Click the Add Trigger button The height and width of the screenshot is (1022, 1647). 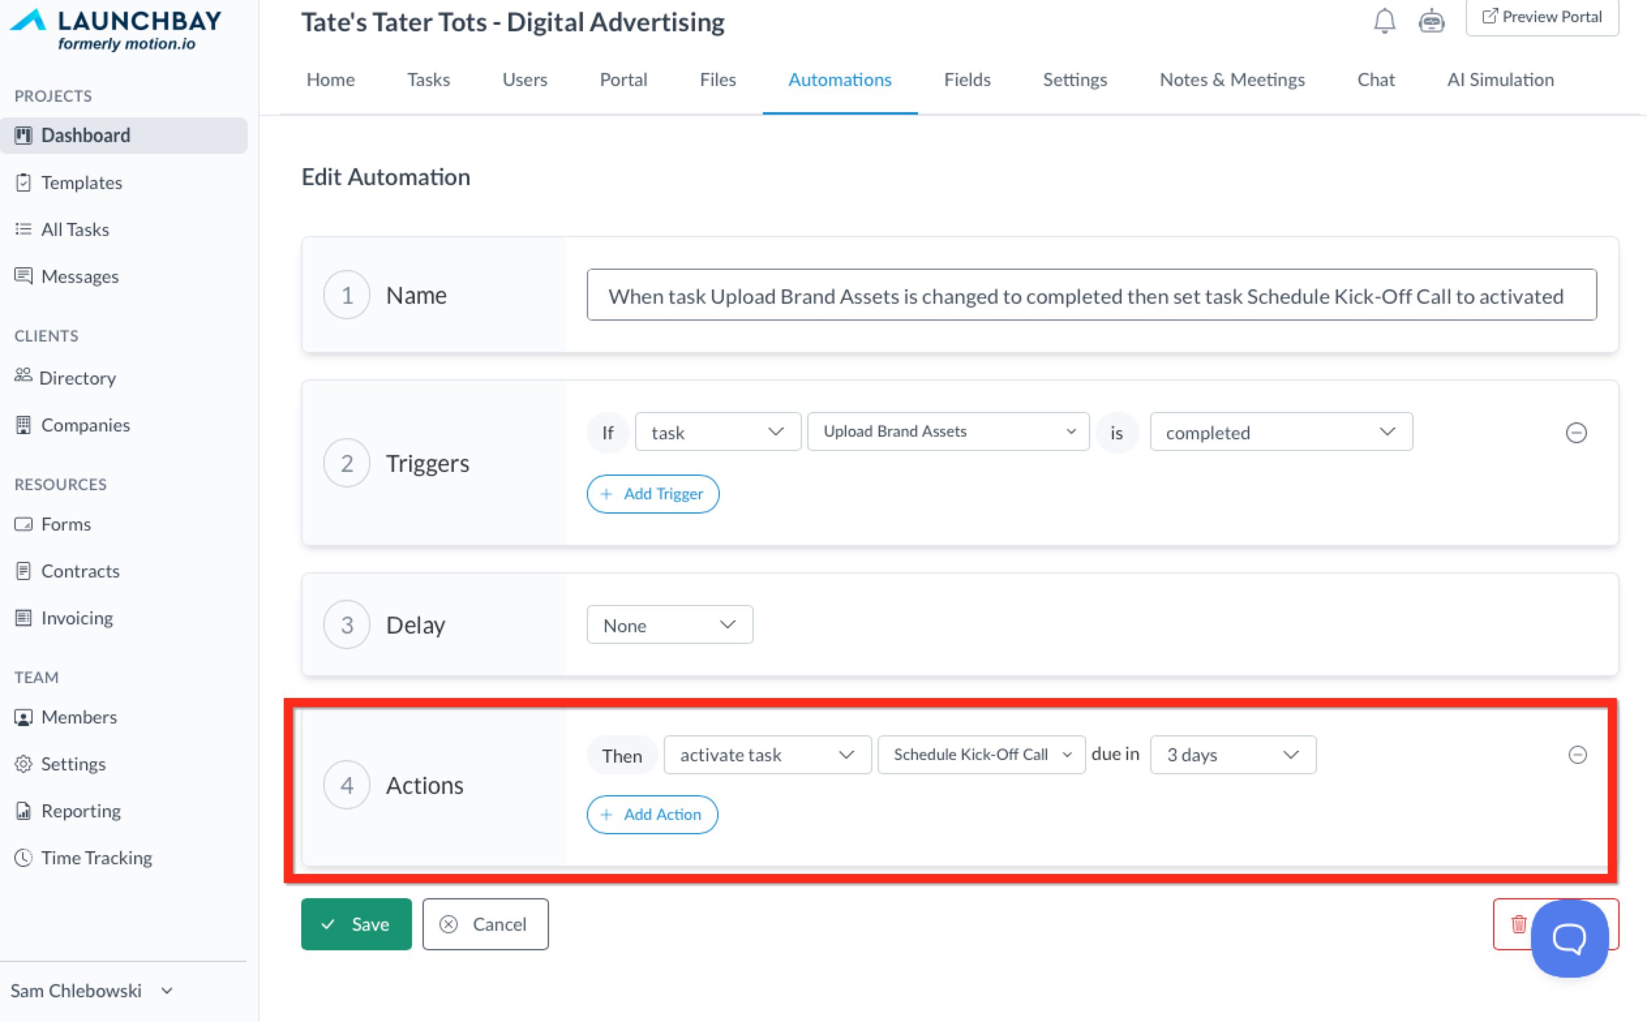[x=653, y=494]
